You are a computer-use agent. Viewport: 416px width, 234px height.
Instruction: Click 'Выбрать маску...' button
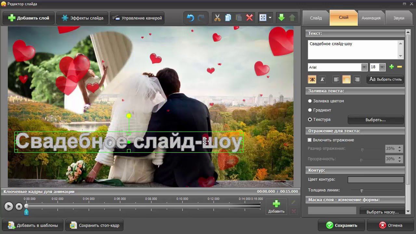[383, 212]
